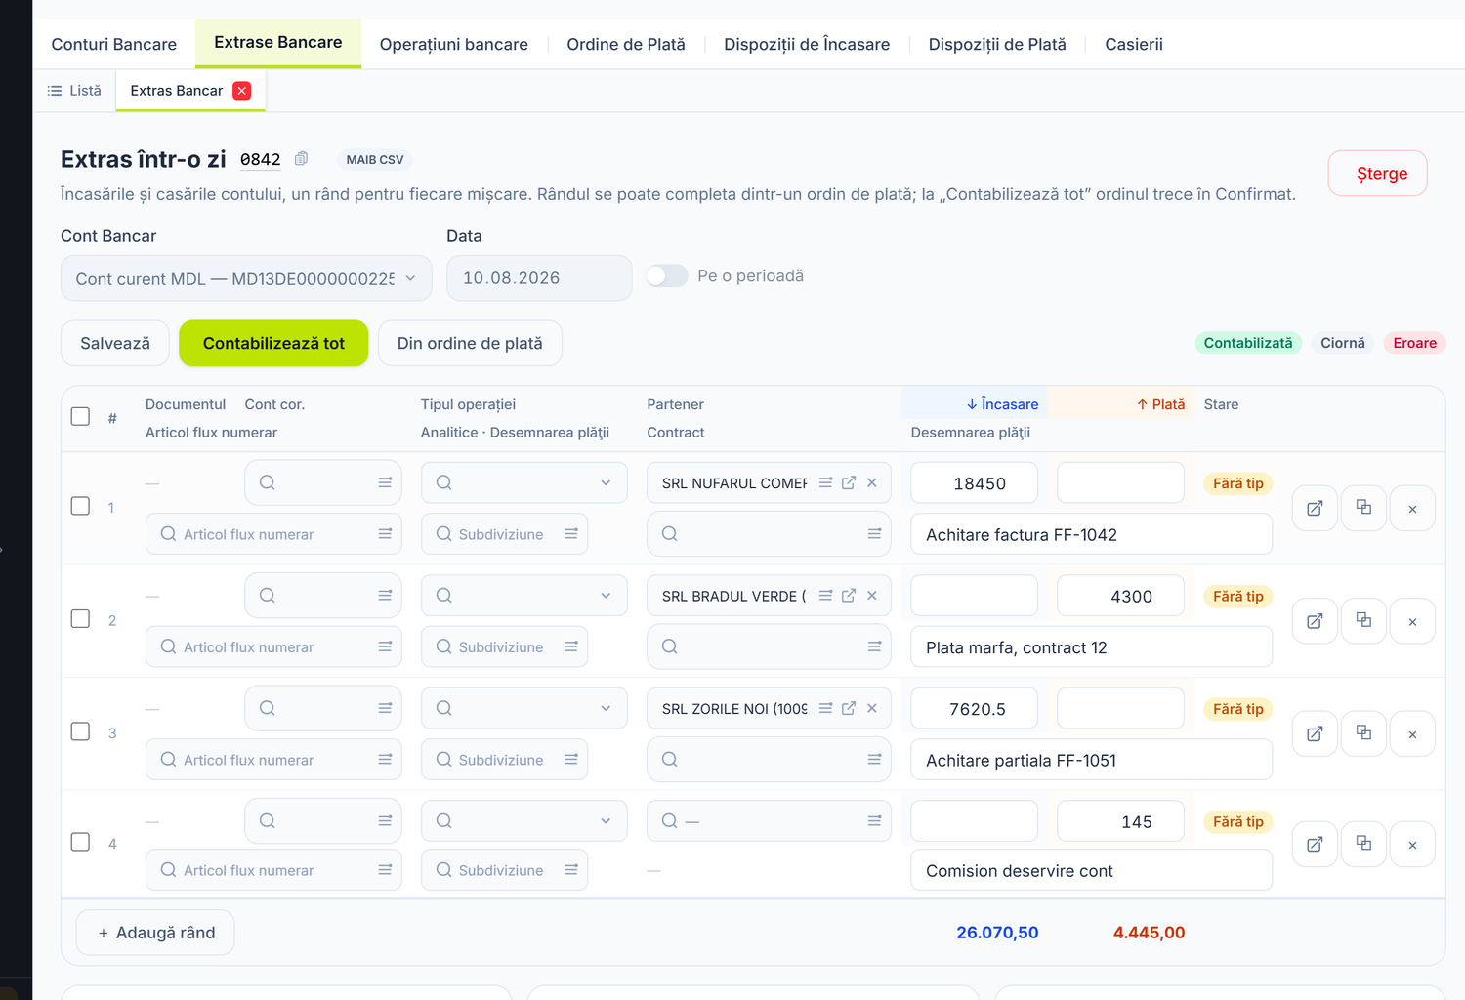Tick the select-all rows checkbox in header
This screenshot has width=1465, height=1000.
(x=81, y=417)
